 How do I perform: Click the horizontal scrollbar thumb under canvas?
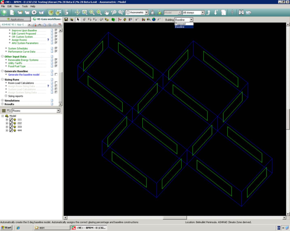click(x=175, y=218)
